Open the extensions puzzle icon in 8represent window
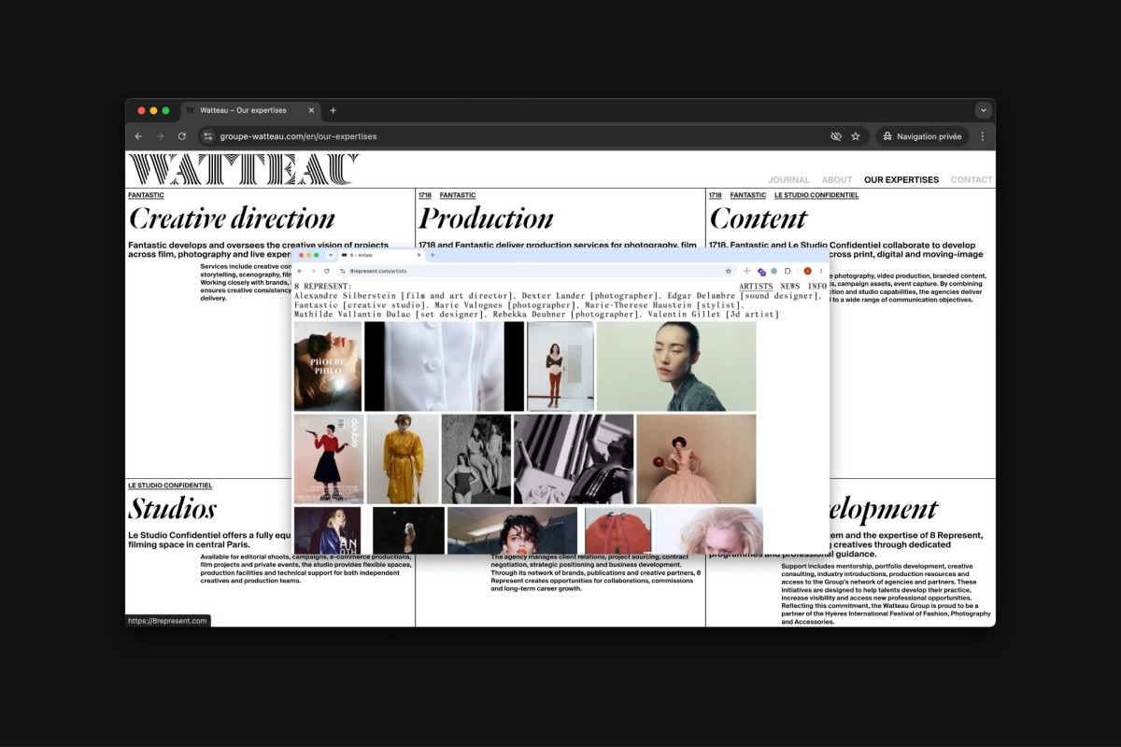This screenshot has height=747, width=1121. 787,271
